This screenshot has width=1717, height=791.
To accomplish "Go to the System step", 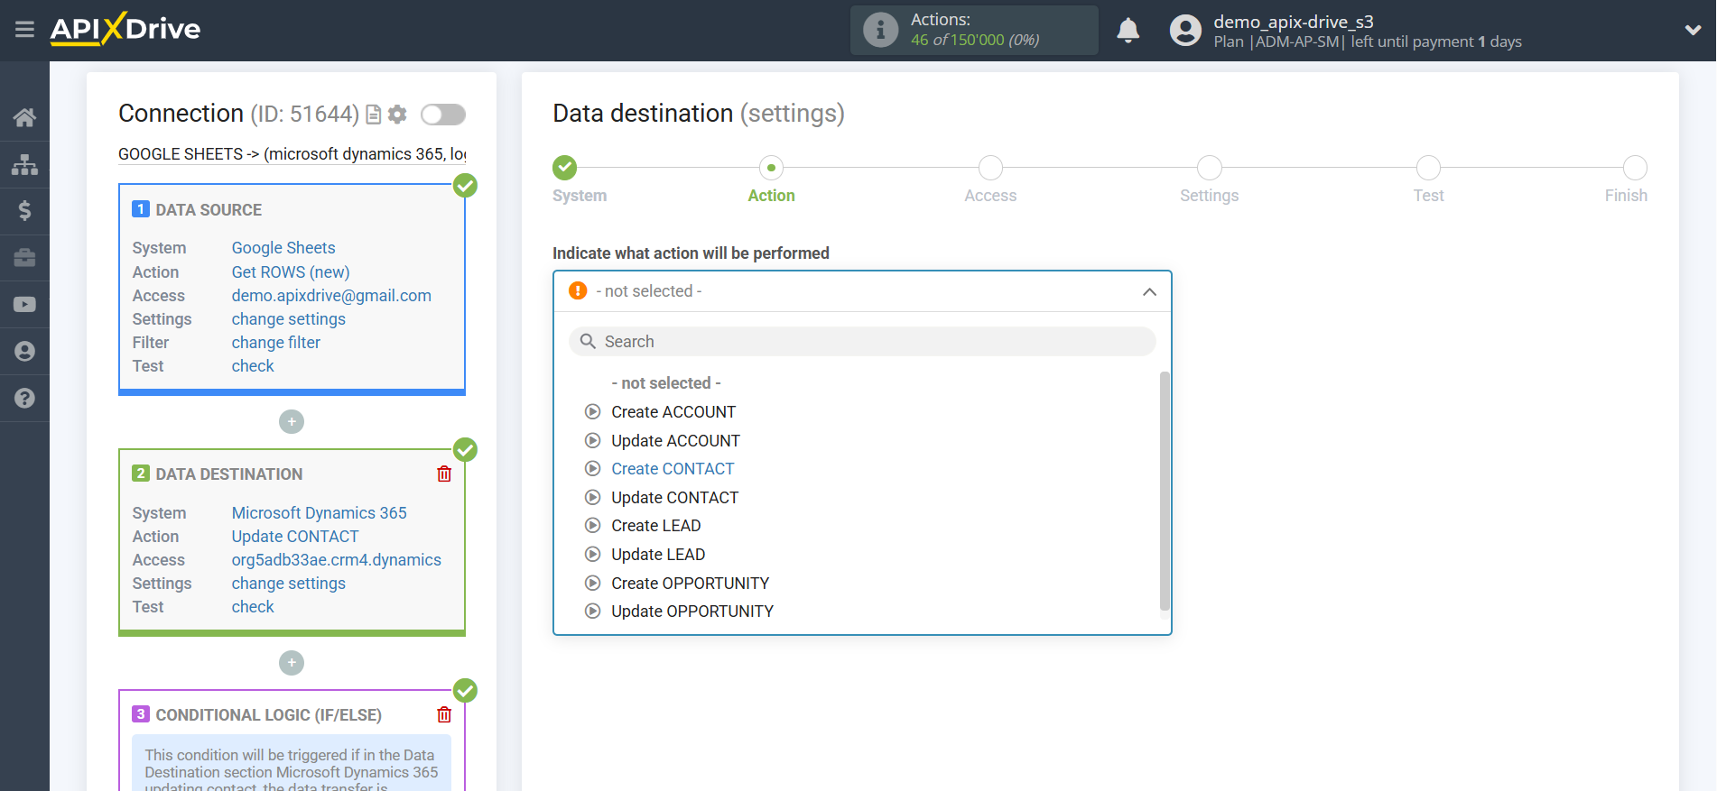I will click(x=565, y=168).
